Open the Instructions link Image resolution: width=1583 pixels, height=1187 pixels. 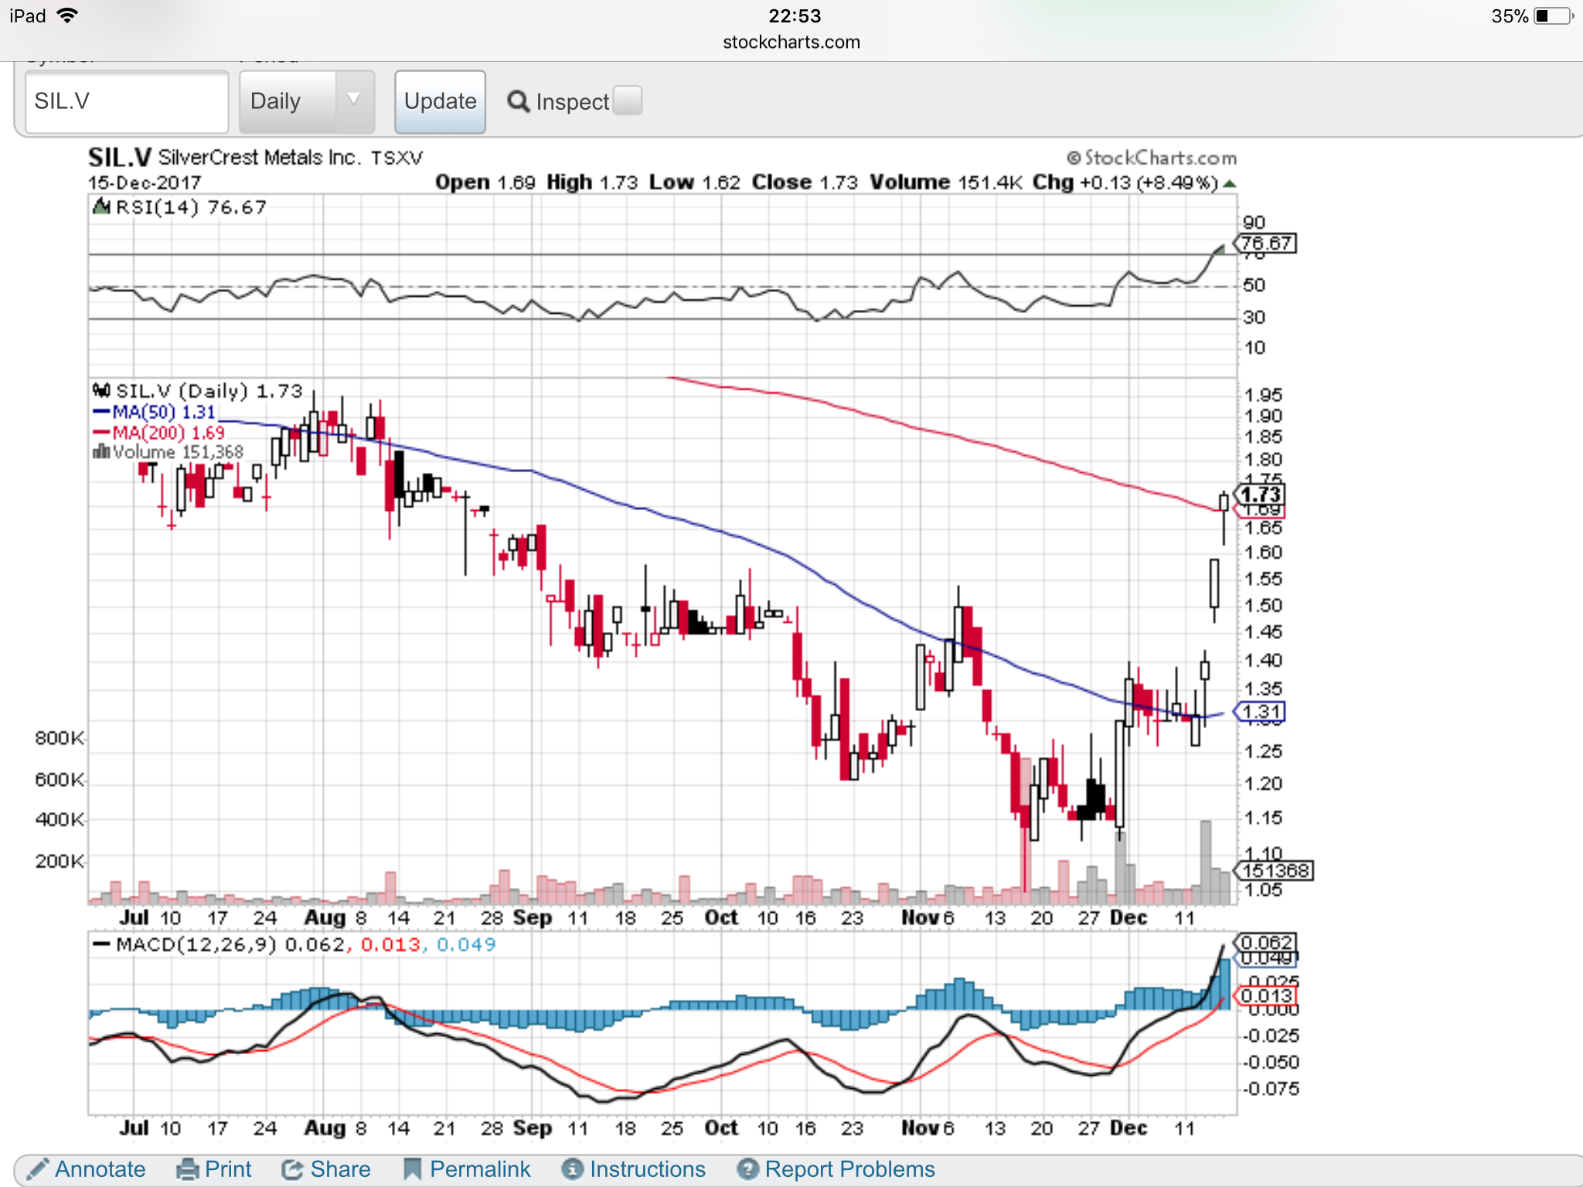647,1169
